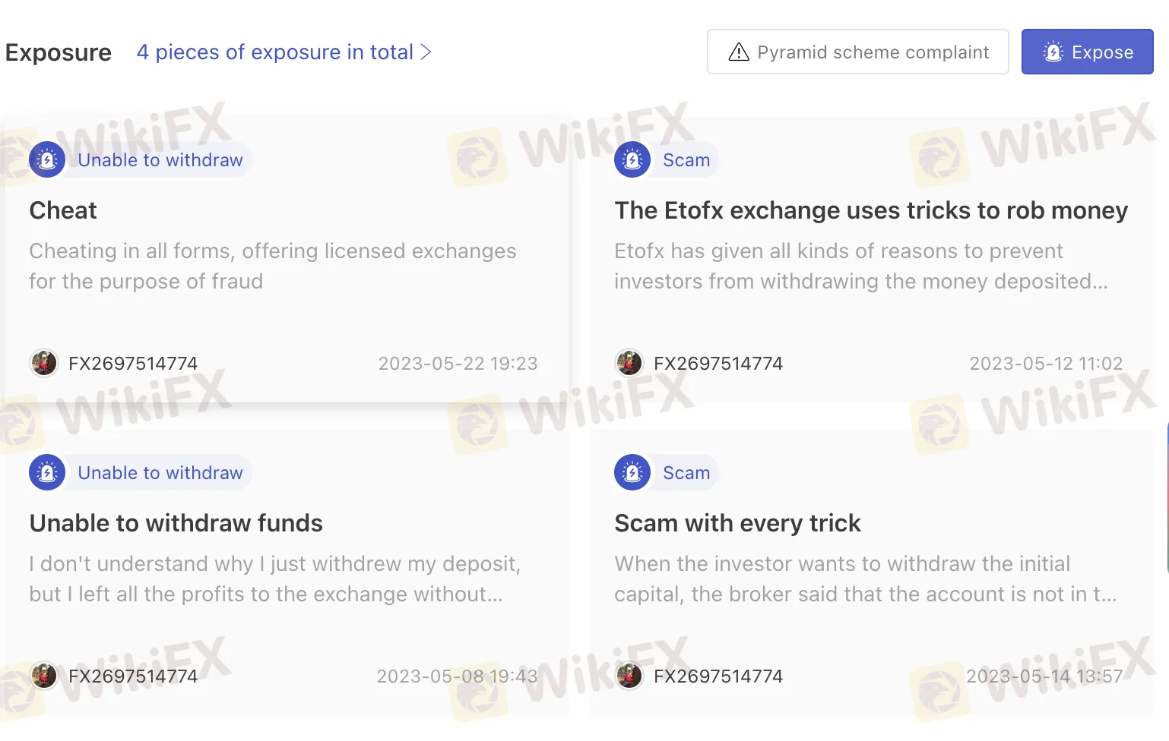1169x741 pixels.
Task: Click the siren icon on the Unable to withdraw funds card
Action: [47, 472]
